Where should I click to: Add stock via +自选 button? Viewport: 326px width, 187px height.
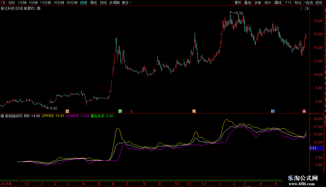tap(308, 3)
